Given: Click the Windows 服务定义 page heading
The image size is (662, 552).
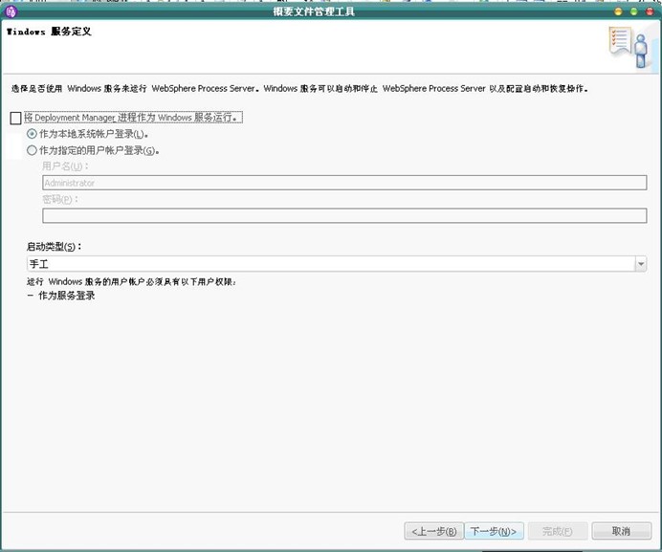Looking at the screenshot, I should [49, 32].
